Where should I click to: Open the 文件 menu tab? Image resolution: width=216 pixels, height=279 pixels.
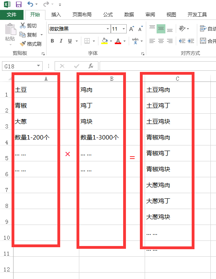12,15
